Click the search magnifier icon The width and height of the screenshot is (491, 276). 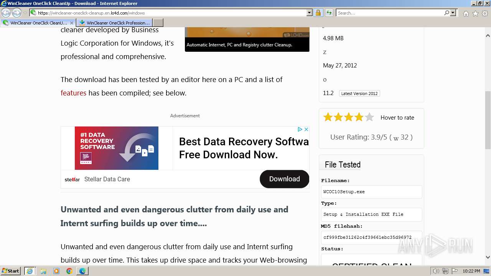pos(447,13)
